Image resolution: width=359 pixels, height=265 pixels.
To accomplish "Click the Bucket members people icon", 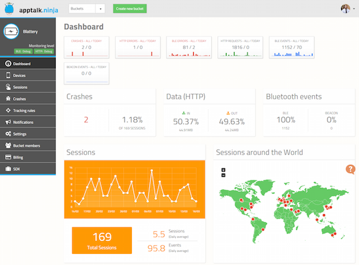I will (8, 145).
